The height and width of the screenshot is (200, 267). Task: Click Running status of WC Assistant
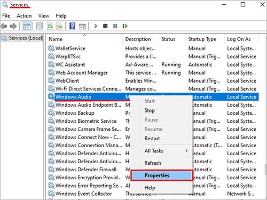[171, 65]
